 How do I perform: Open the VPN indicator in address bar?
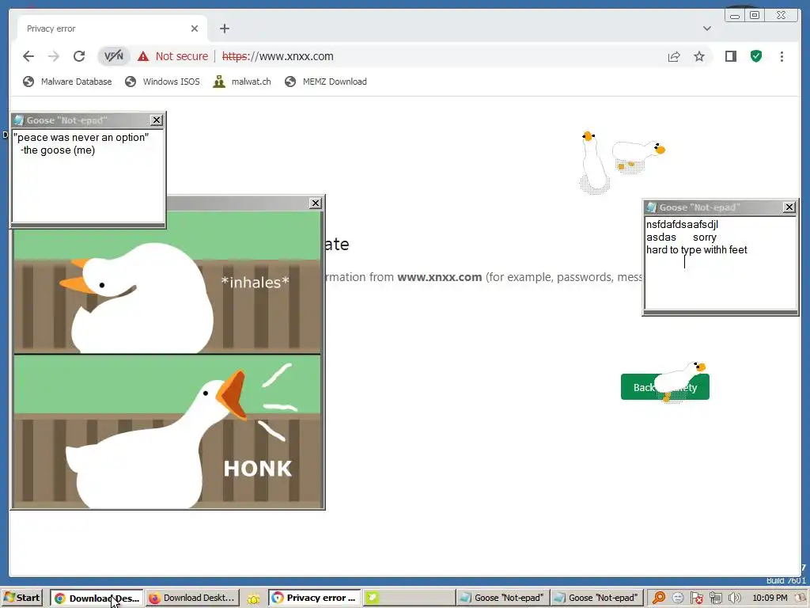tap(114, 56)
